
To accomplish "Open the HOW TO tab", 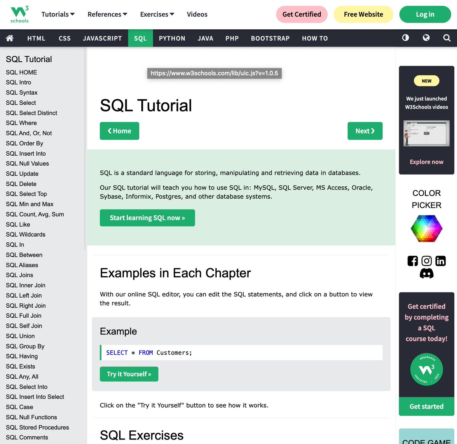I will tap(315, 38).
